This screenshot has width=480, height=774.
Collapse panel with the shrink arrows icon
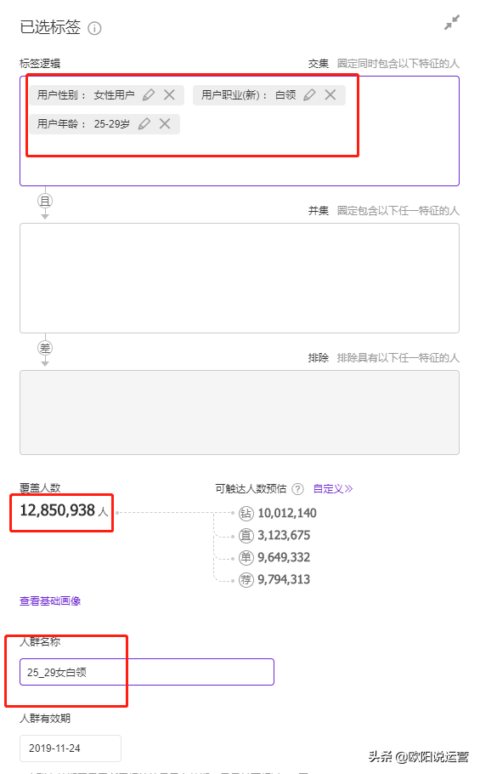coord(451,22)
